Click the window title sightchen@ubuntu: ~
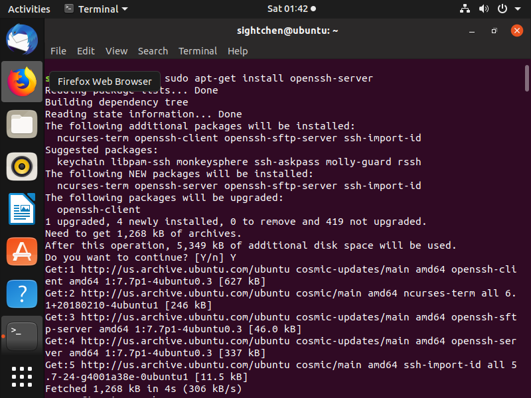The width and height of the screenshot is (531, 398). (x=287, y=31)
